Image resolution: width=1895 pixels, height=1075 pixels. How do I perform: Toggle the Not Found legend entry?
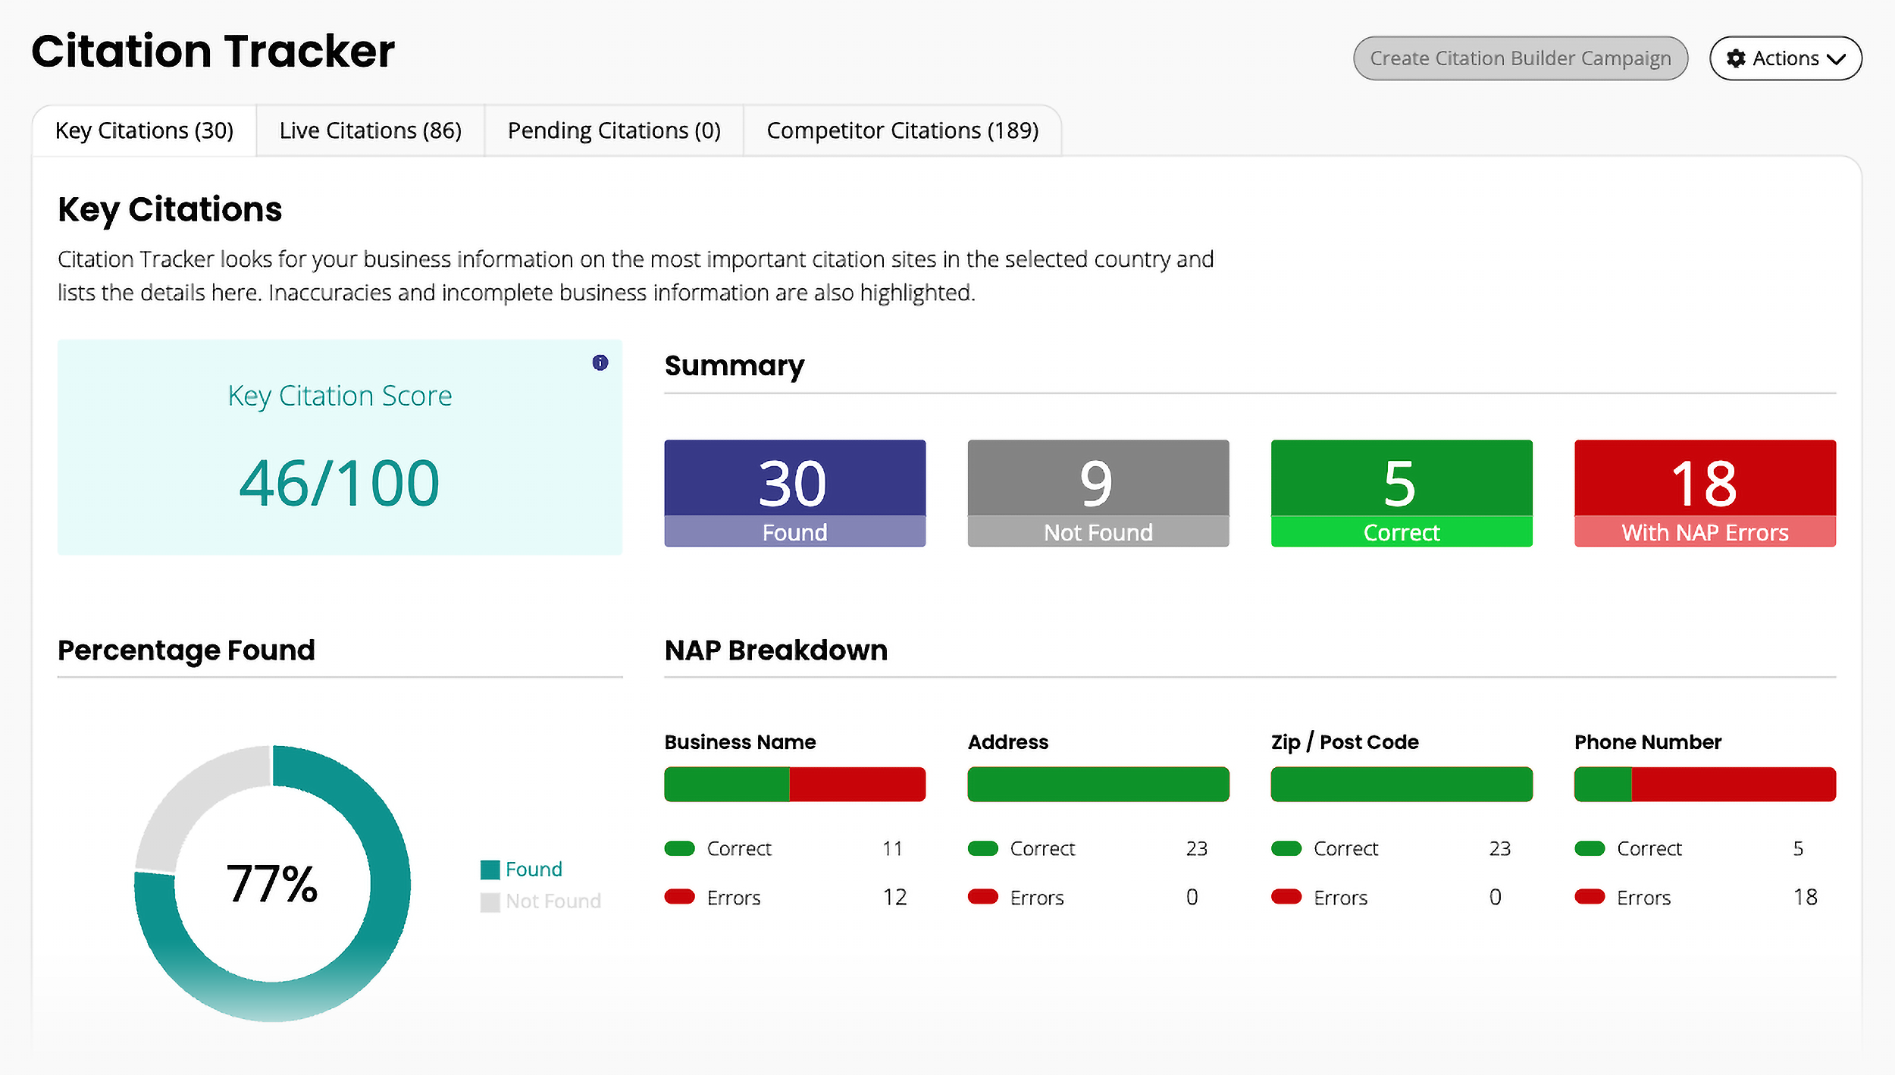point(540,901)
